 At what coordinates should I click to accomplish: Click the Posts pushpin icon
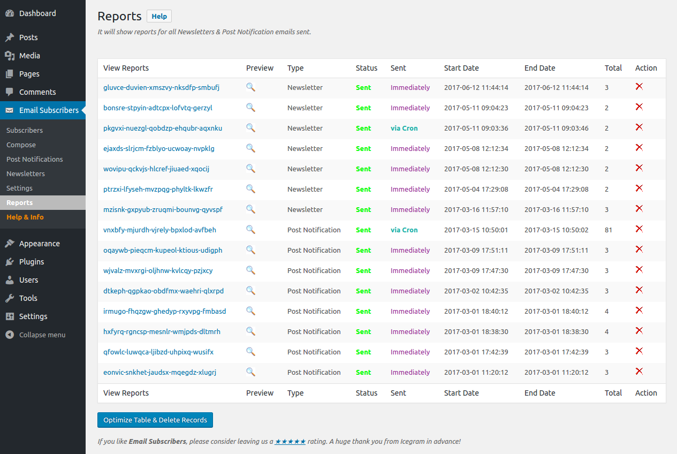pyautogui.click(x=10, y=37)
